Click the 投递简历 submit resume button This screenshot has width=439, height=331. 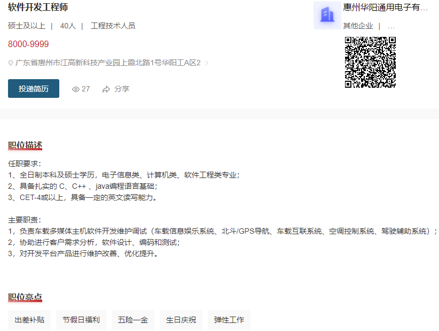click(34, 89)
